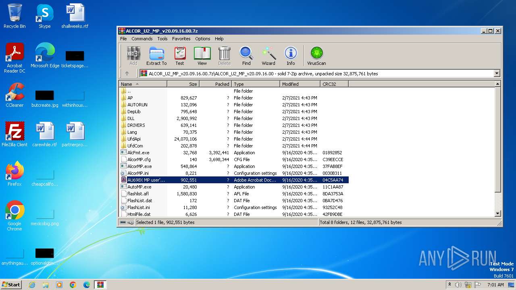Image resolution: width=516 pixels, height=290 pixels.
Task: Sort list by Modified column header
Action: (x=300, y=84)
